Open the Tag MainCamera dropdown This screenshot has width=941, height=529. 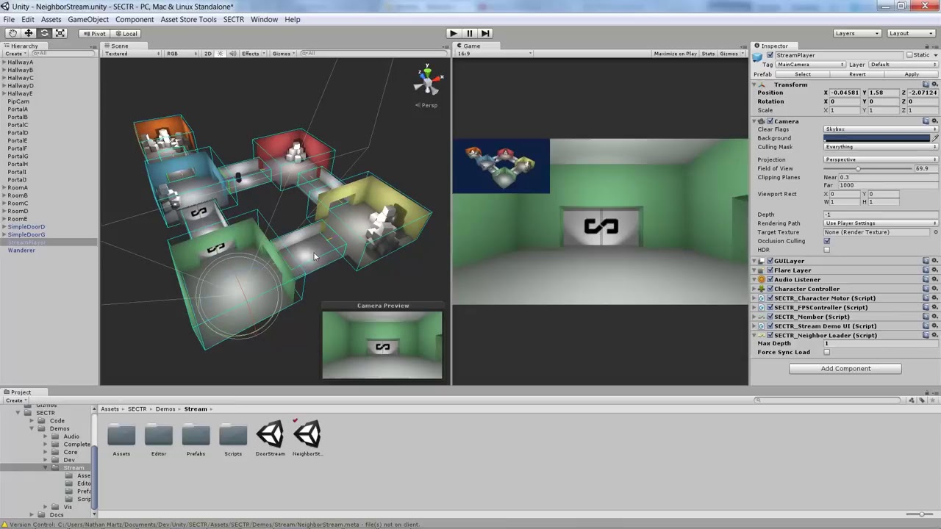tap(811, 65)
